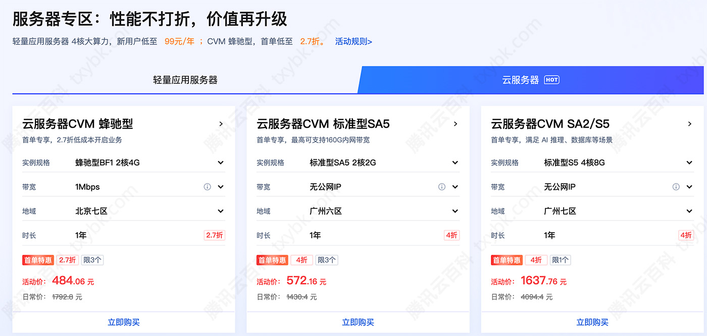Open bandwidth dropdown in 标准型SA5 card
Viewport: 707px width, 336px height.
[455, 187]
